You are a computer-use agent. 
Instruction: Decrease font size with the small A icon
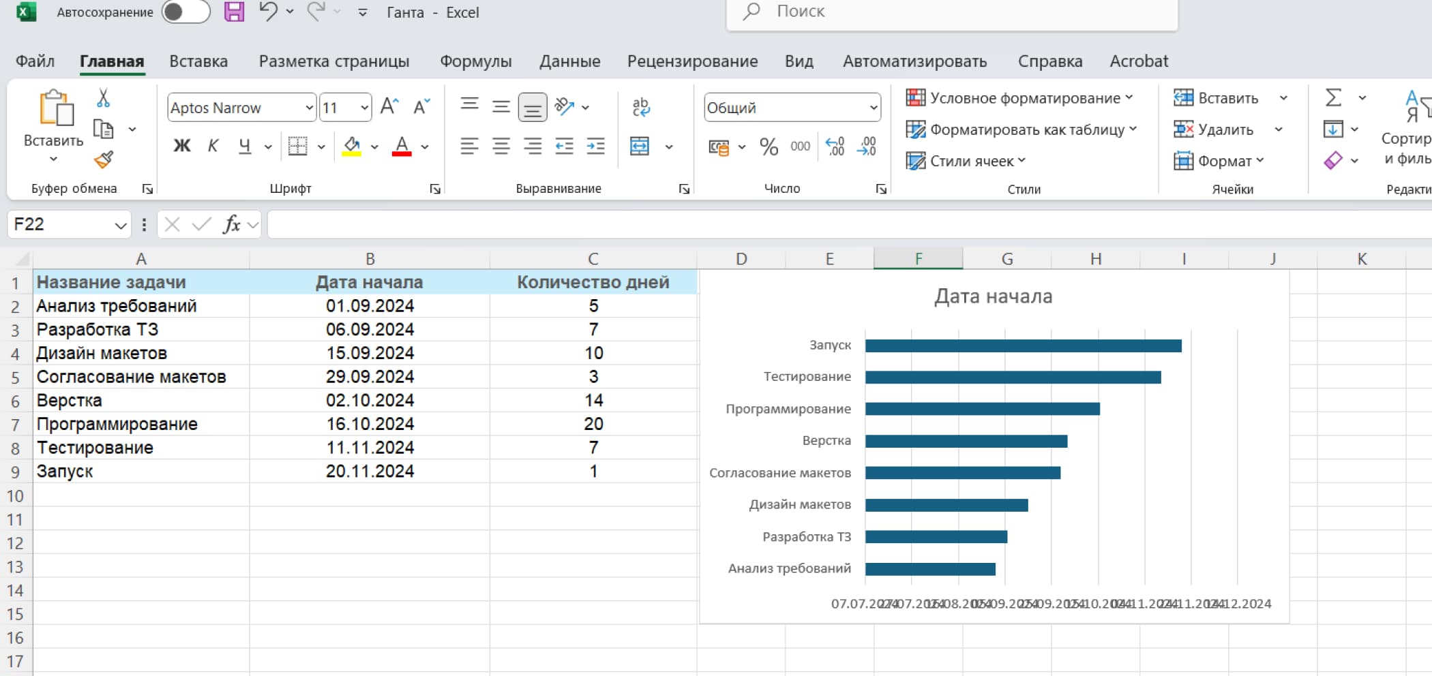(421, 106)
